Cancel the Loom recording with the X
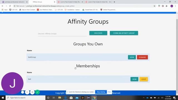The width and height of the screenshot is (178, 100). coord(27,92)
